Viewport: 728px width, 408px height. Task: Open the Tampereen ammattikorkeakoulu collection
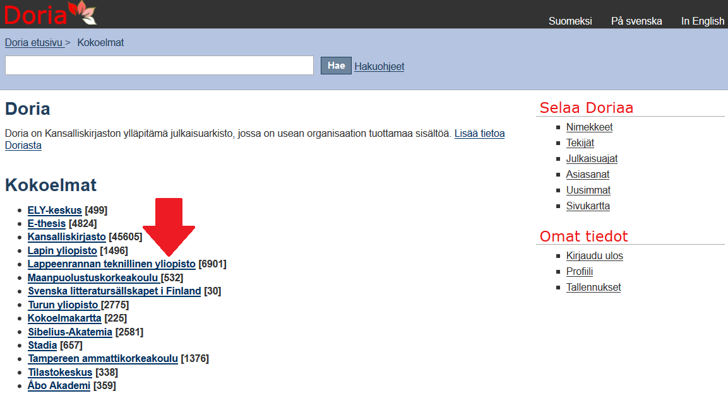(103, 358)
